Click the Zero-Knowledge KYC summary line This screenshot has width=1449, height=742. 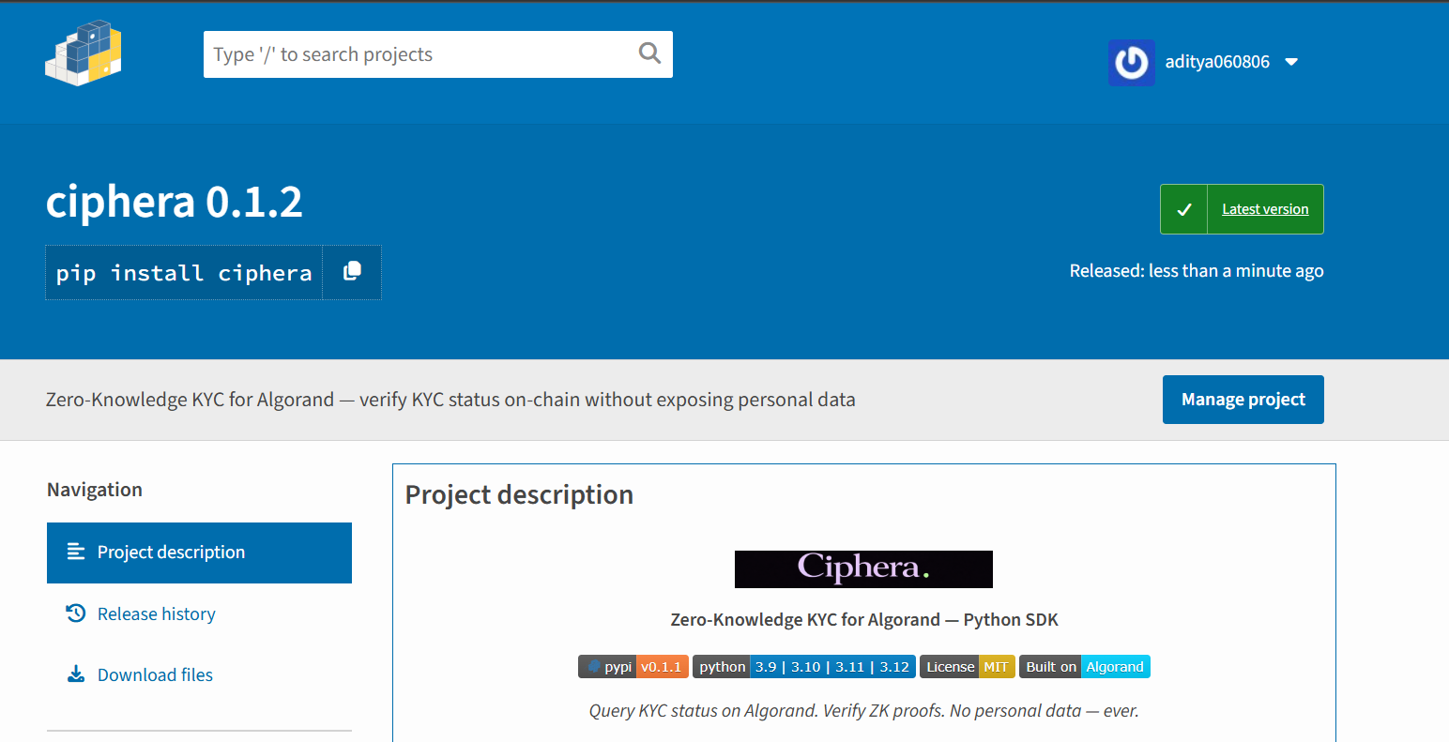click(450, 400)
